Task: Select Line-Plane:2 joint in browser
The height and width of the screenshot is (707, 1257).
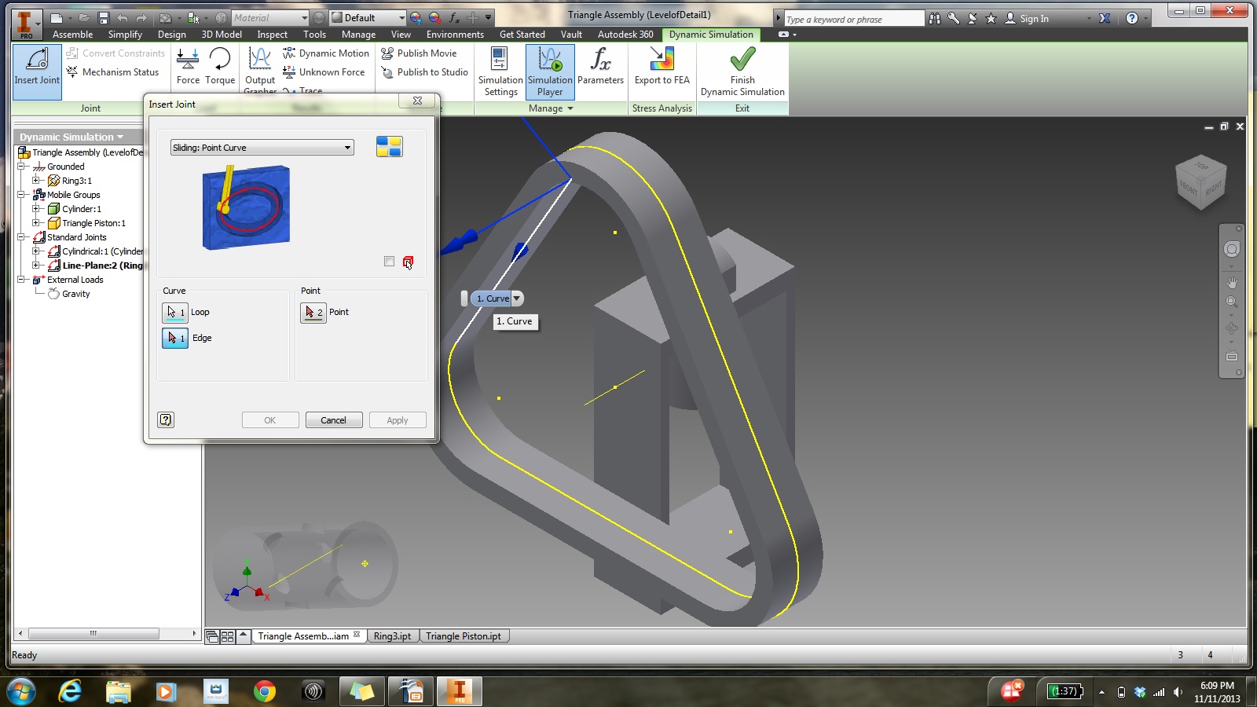Action: coord(102,266)
